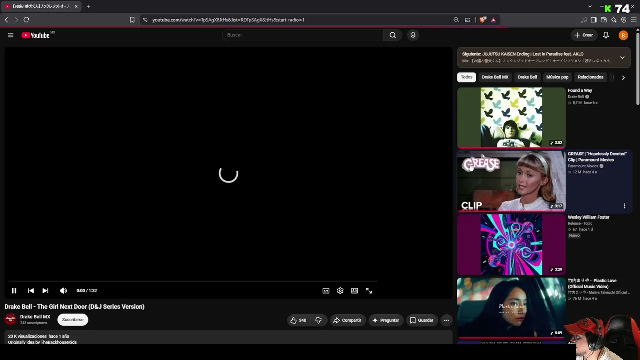Screen dimensions: 640x360
Task: Click the Found a Way title
Action: pos(580,91)
